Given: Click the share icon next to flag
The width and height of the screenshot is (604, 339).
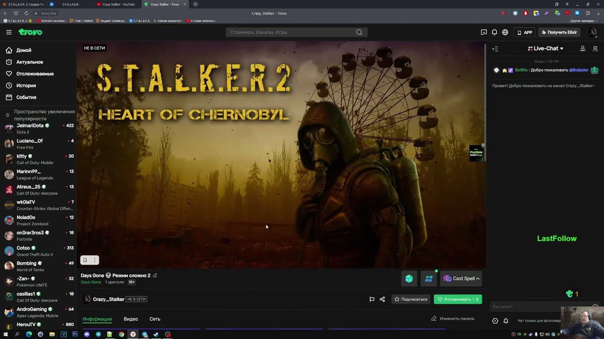Looking at the screenshot, I should (383, 299).
